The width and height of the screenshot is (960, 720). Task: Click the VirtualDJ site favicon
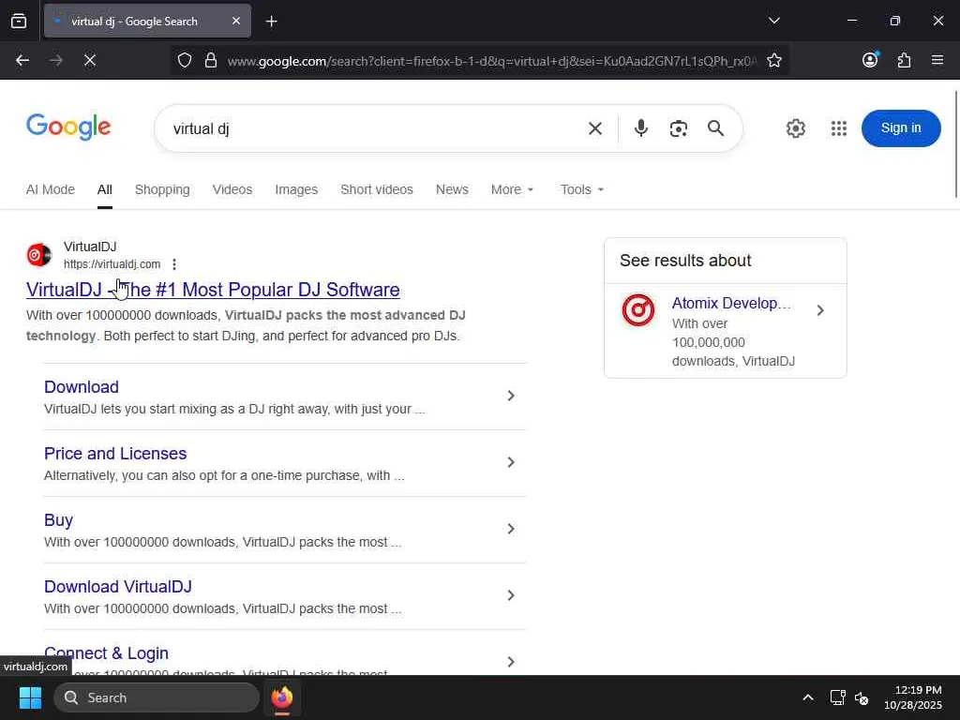pyautogui.click(x=39, y=255)
